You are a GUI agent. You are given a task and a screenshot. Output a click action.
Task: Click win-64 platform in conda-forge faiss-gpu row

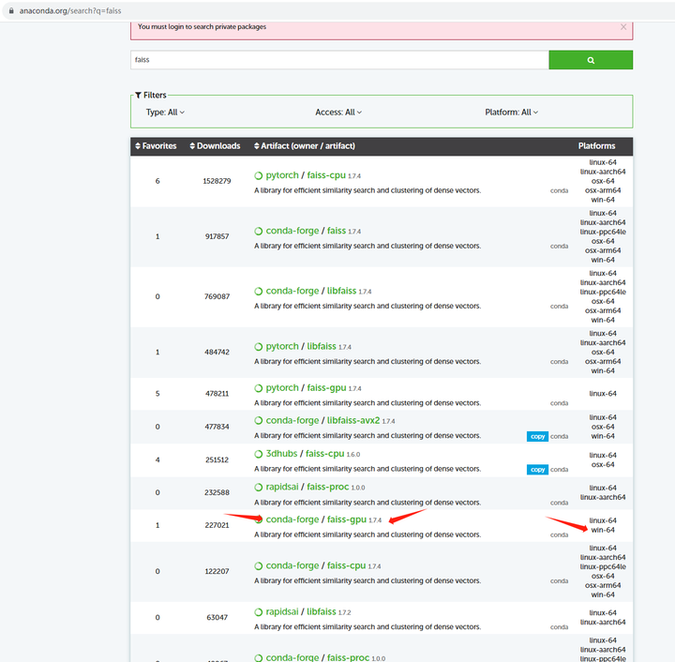coord(603,530)
